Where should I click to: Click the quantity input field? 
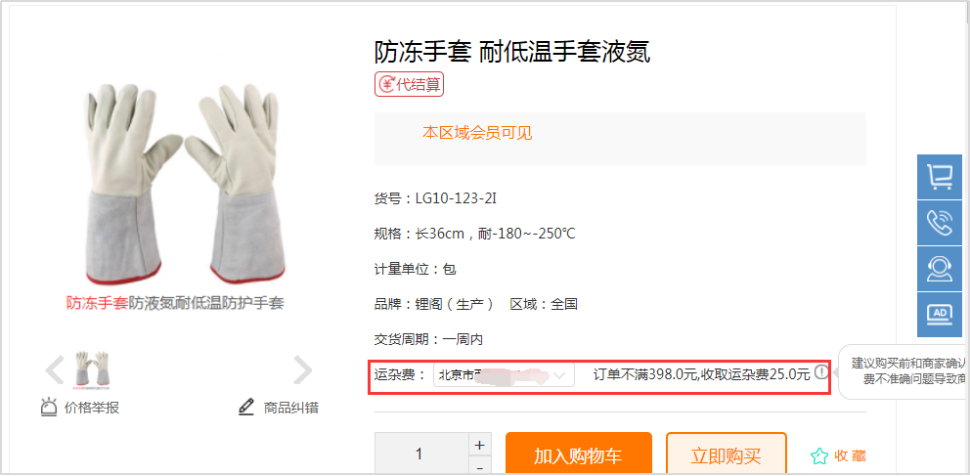(x=421, y=454)
